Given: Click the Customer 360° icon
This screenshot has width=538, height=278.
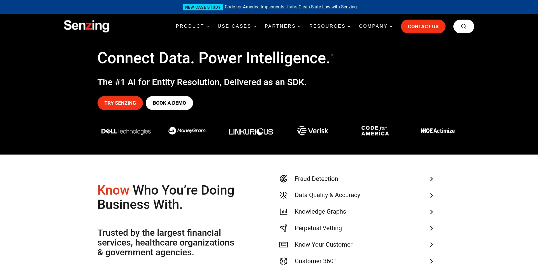Looking at the screenshot, I should tap(284, 261).
